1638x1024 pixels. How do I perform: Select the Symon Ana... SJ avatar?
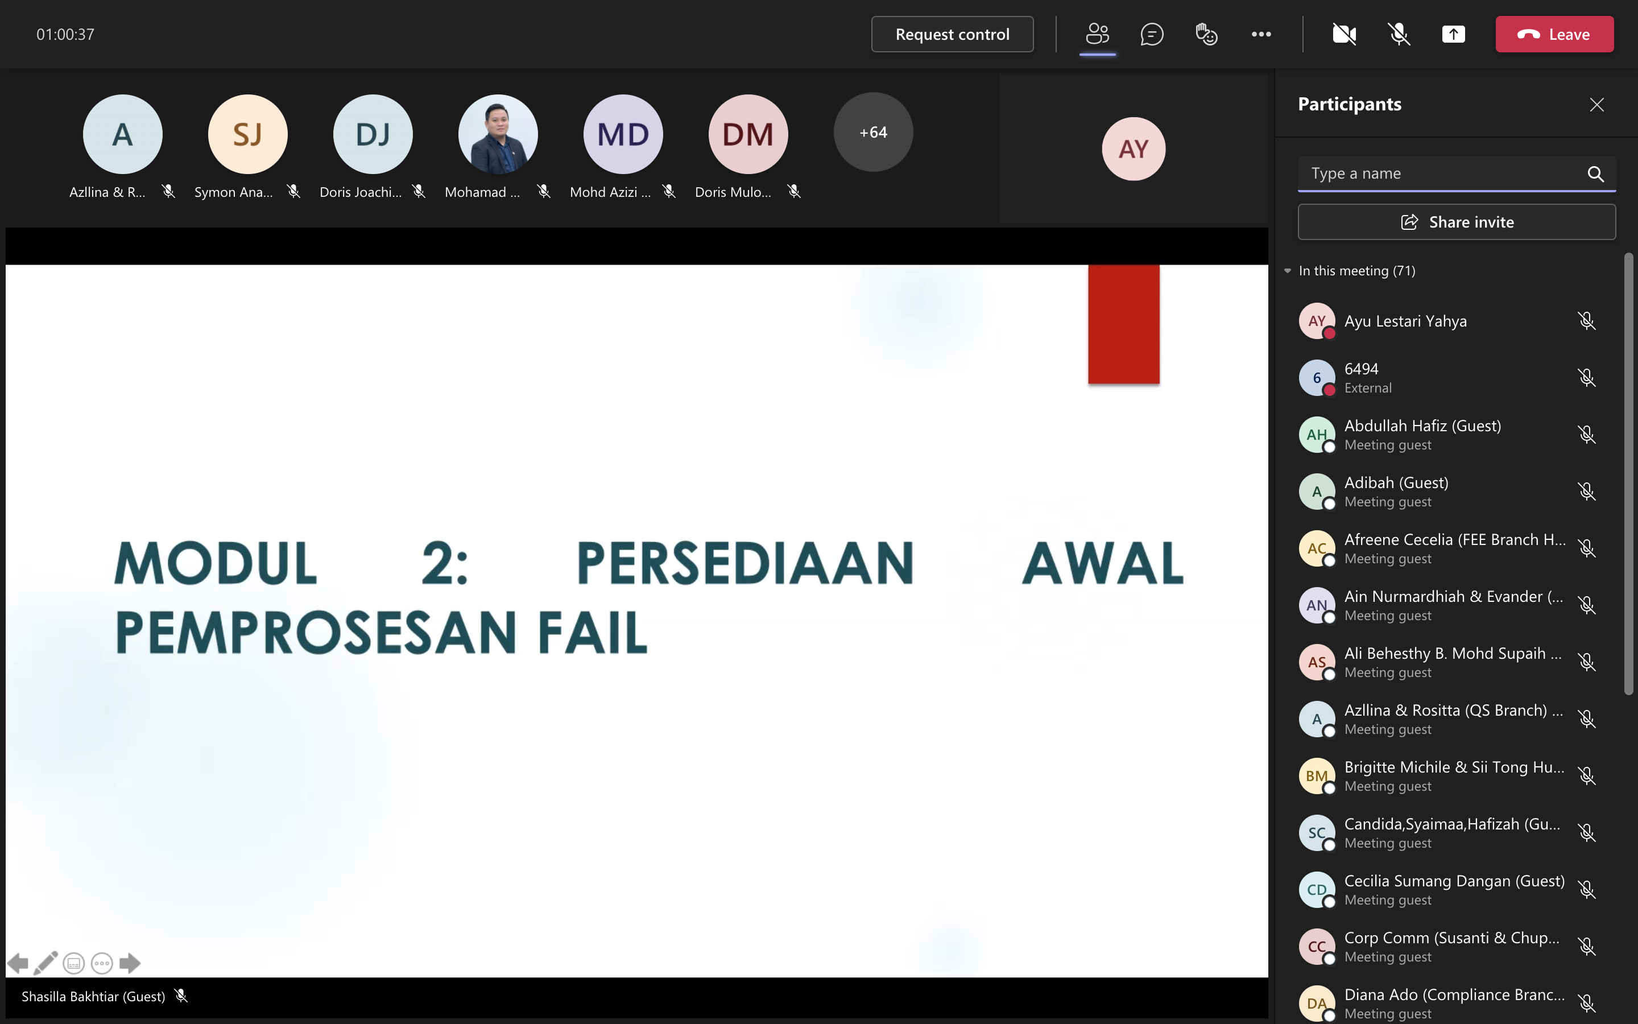(x=248, y=134)
